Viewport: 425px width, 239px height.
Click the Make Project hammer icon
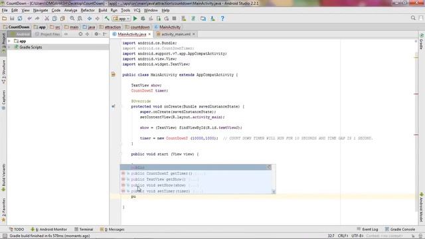107,19
